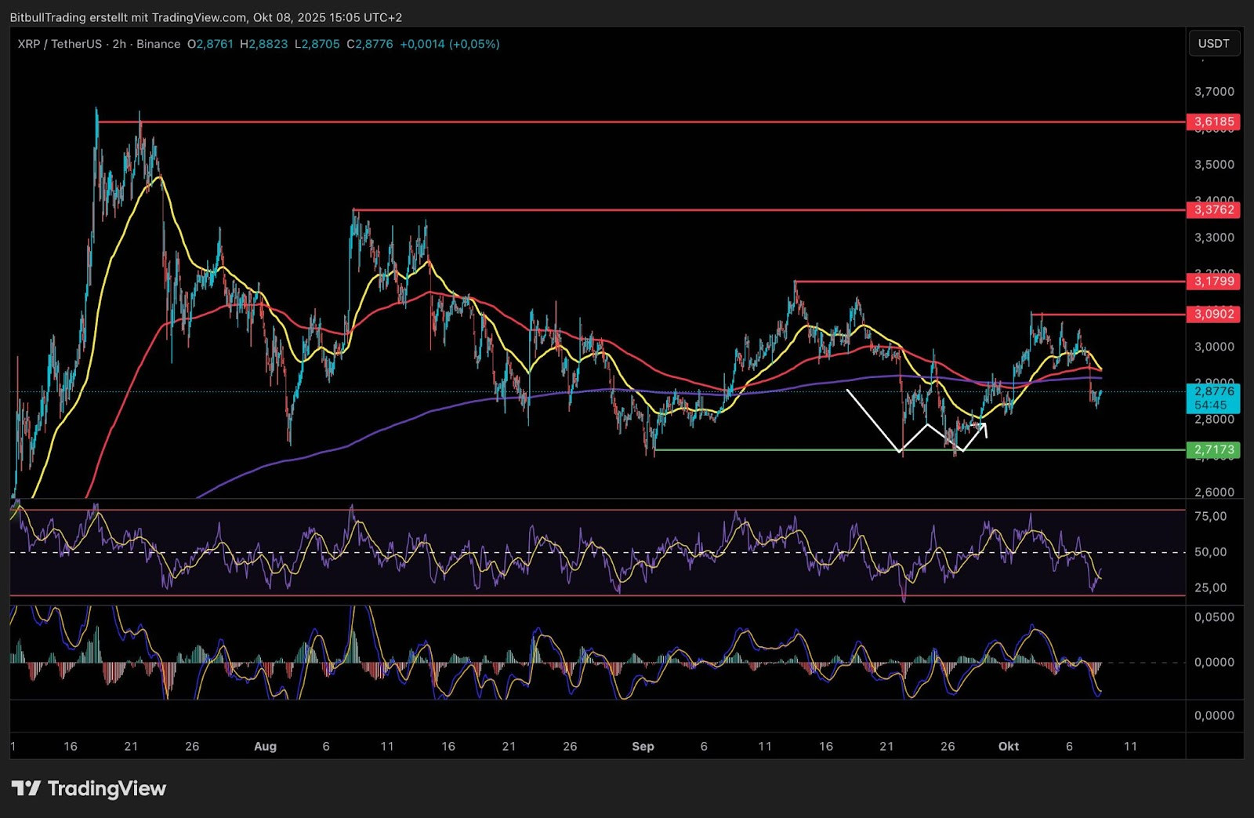The height and width of the screenshot is (818, 1254).
Task: Click the 50,00 RSI axis level
Action: tap(1210, 552)
